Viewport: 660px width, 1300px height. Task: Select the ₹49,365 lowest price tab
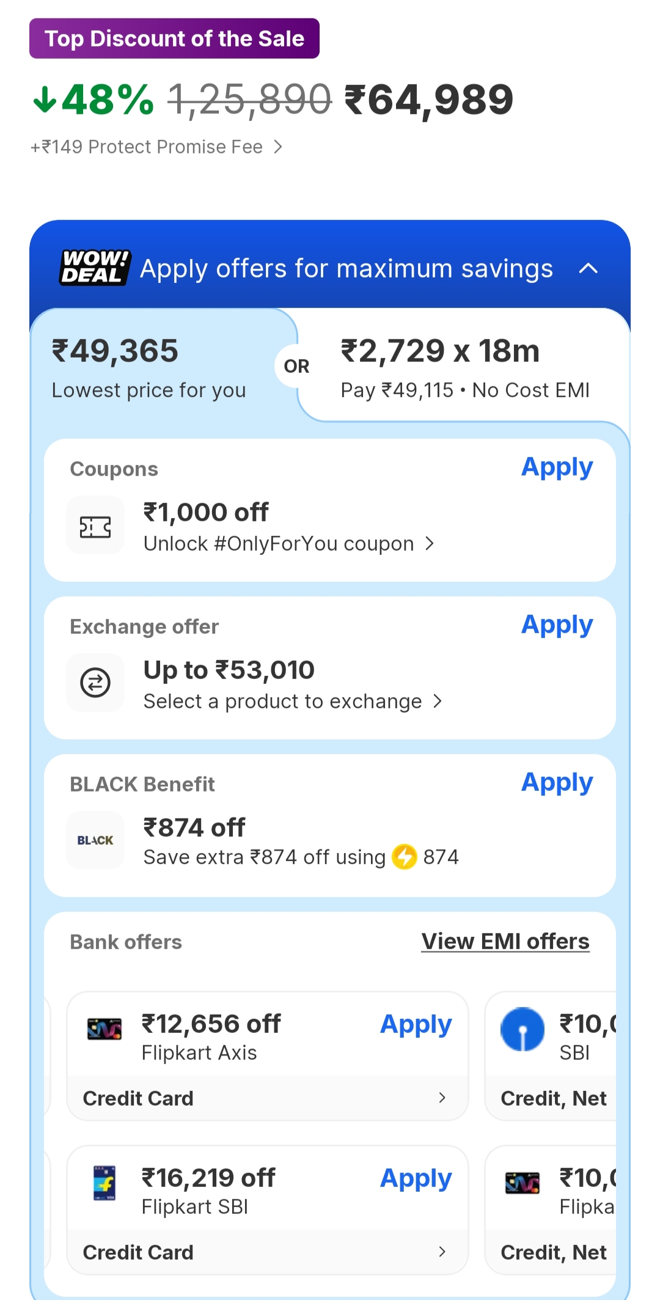[x=149, y=367]
